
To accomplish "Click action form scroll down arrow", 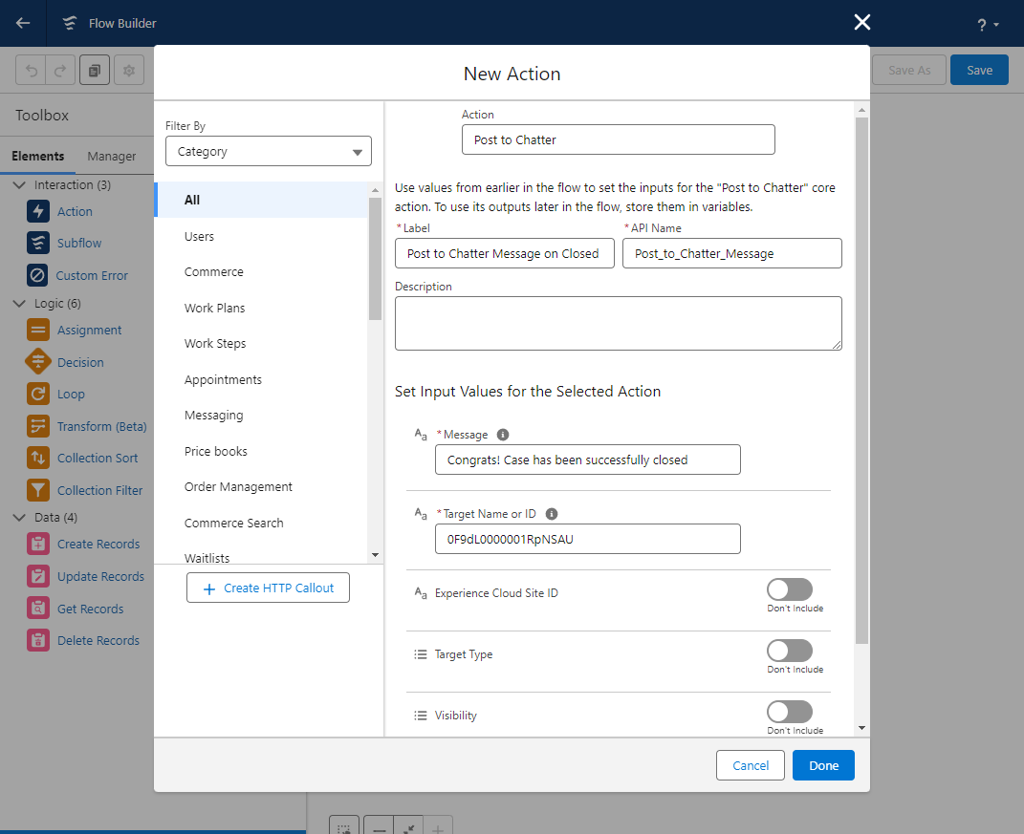I will pos(862,728).
